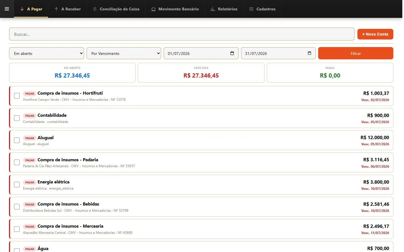Image resolution: width=404 pixels, height=252 pixels.
Task: Click the PAGAR badge on Hortifruti row
Action: tap(29, 94)
